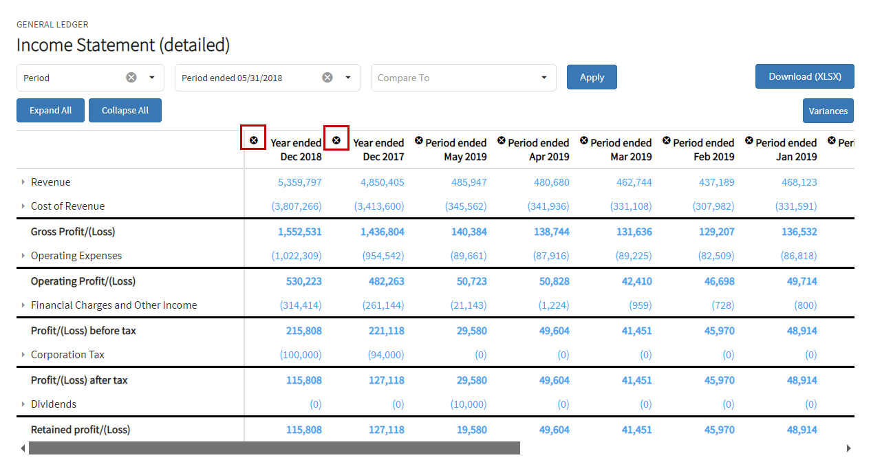Collapse All rows

(125, 110)
